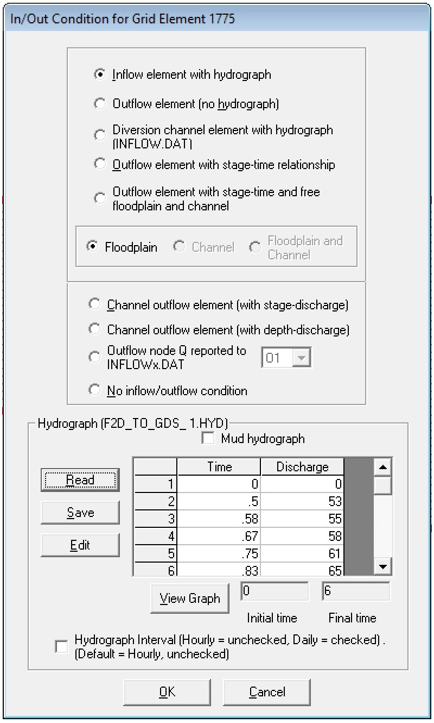Select Outflow node Q reported option

click(x=94, y=357)
